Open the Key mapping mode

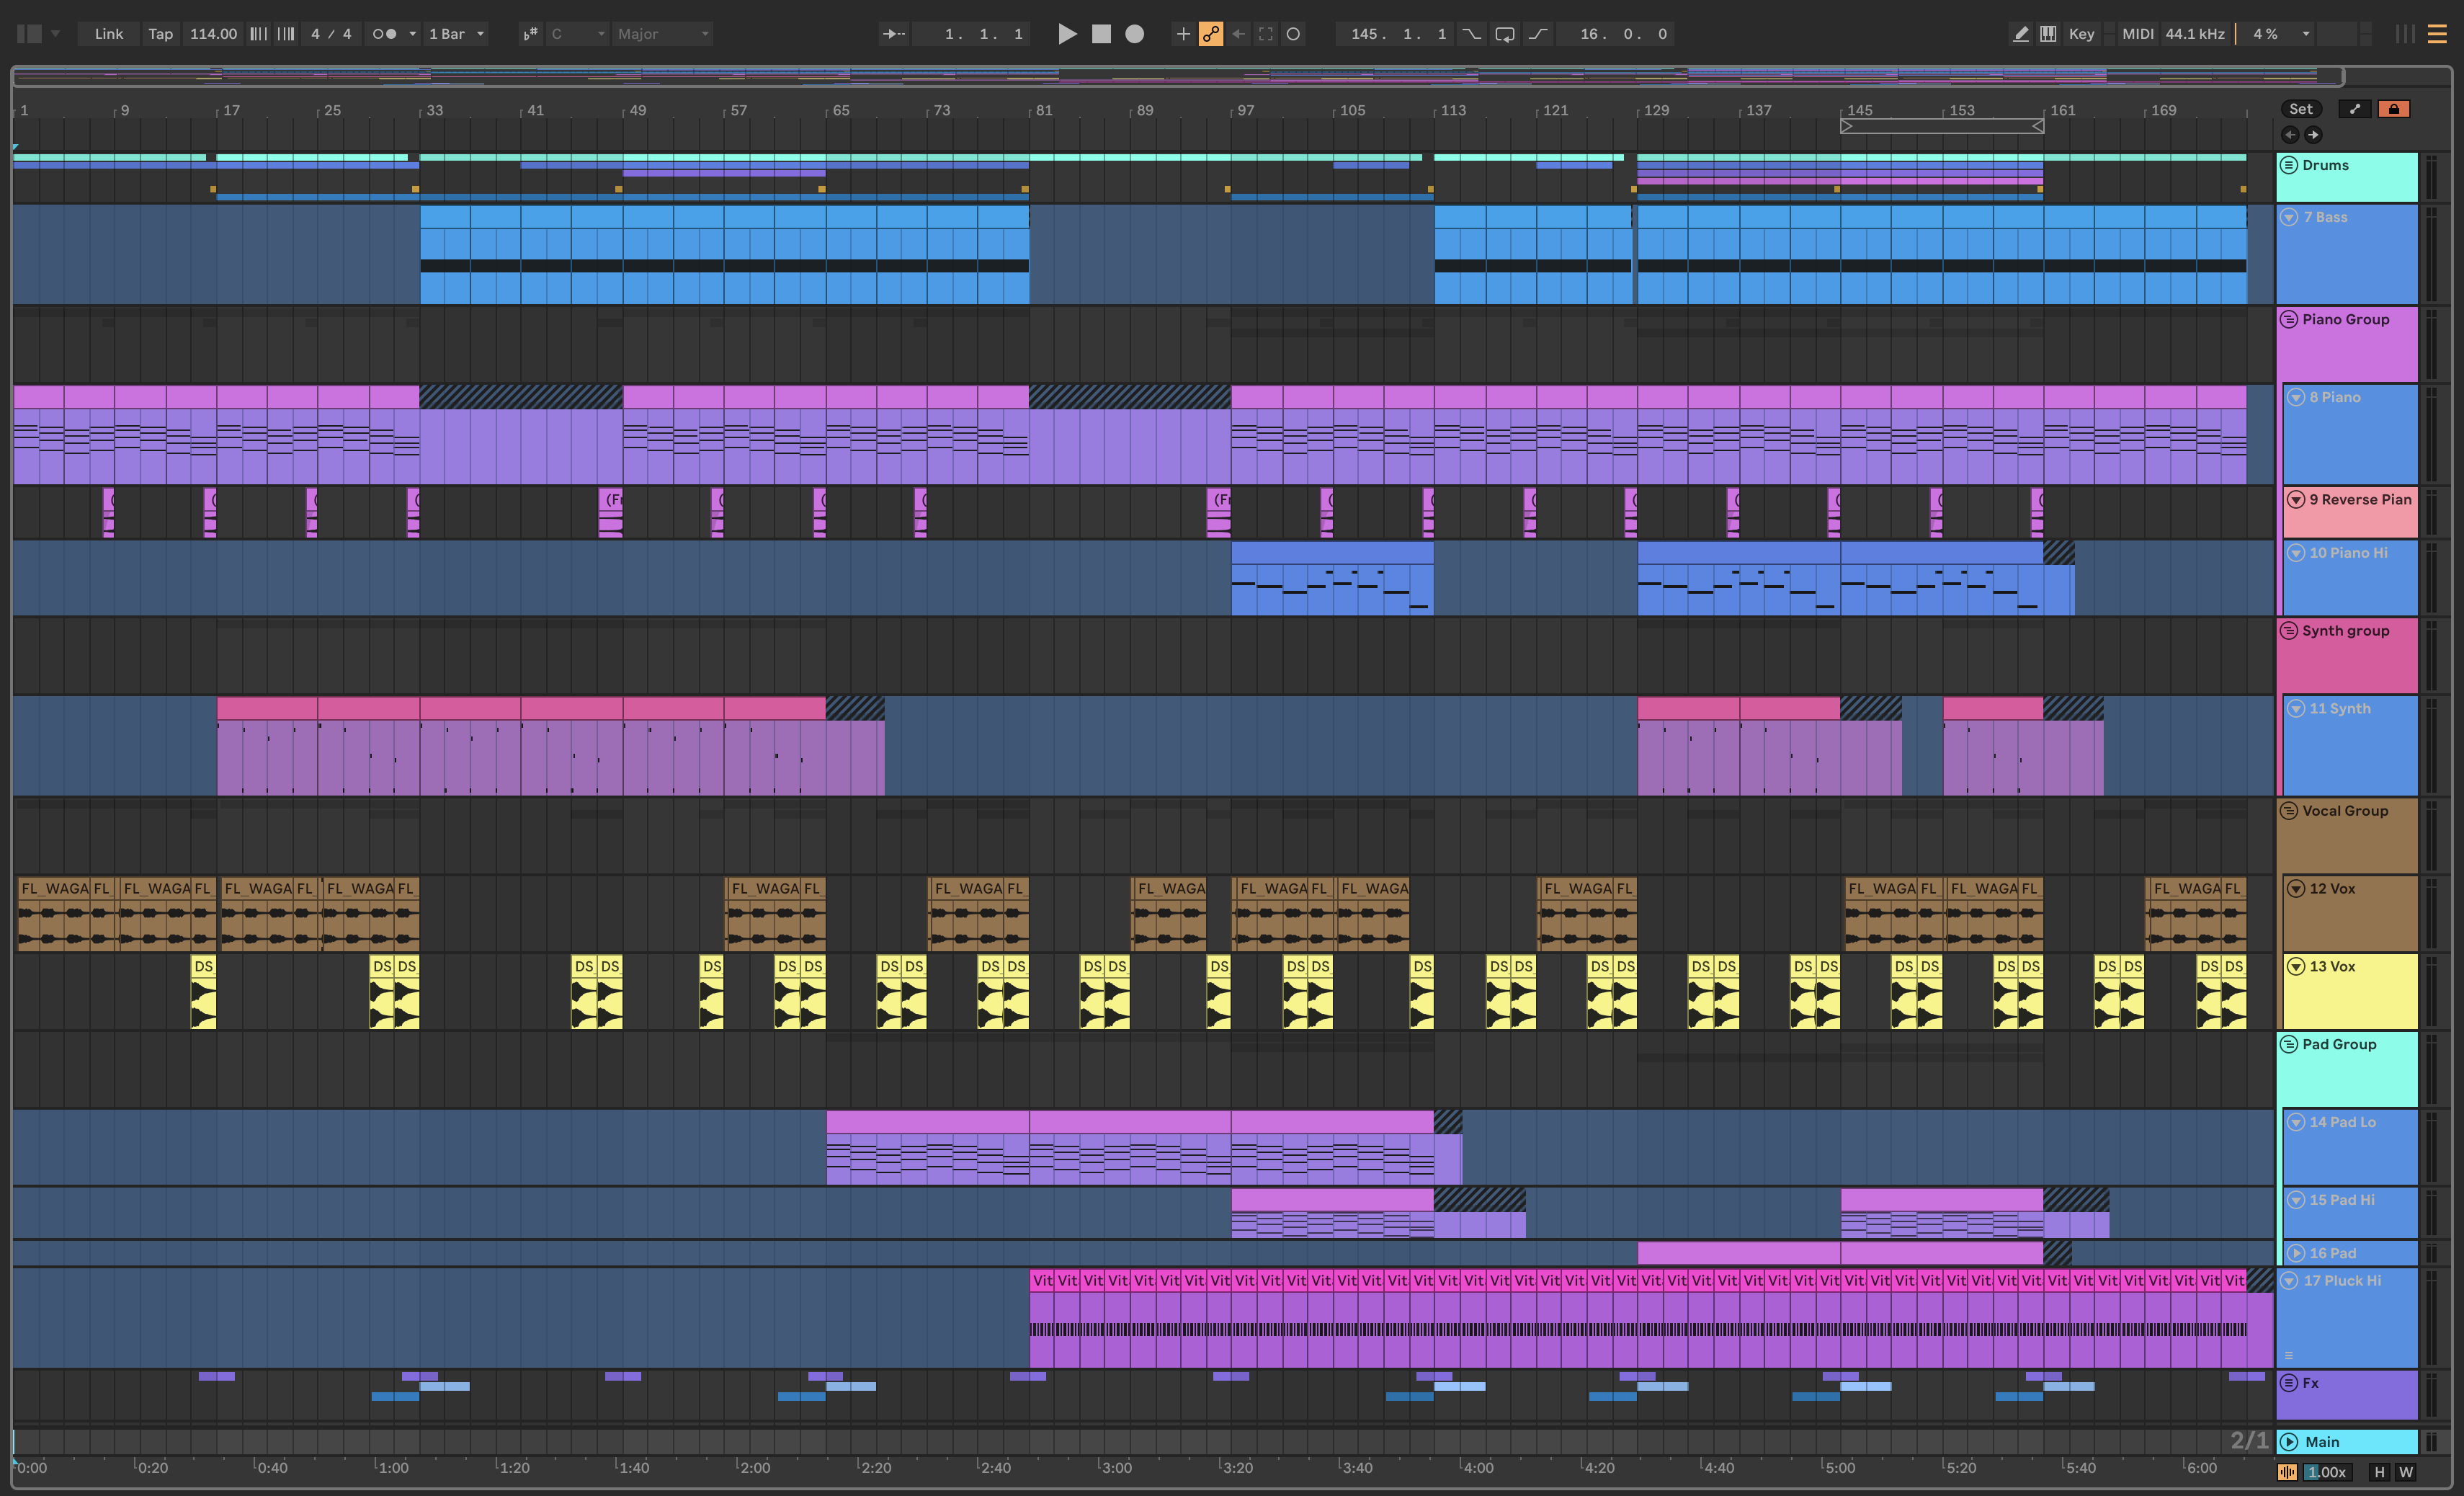point(2081,34)
